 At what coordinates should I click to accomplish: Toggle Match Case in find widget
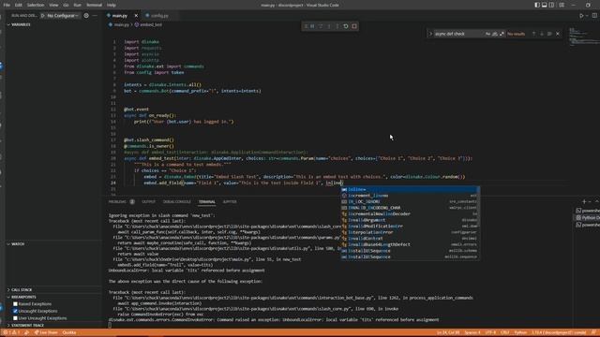point(487,34)
